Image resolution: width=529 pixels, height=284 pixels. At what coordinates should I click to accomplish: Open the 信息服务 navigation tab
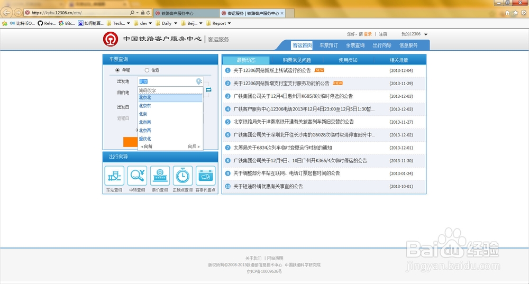(408, 45)
